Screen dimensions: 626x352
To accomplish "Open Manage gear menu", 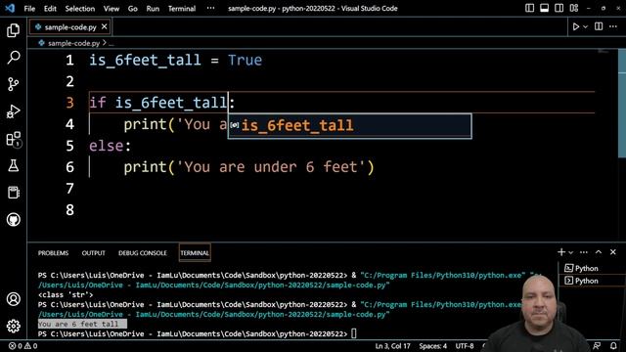I will tap(13, 326).
